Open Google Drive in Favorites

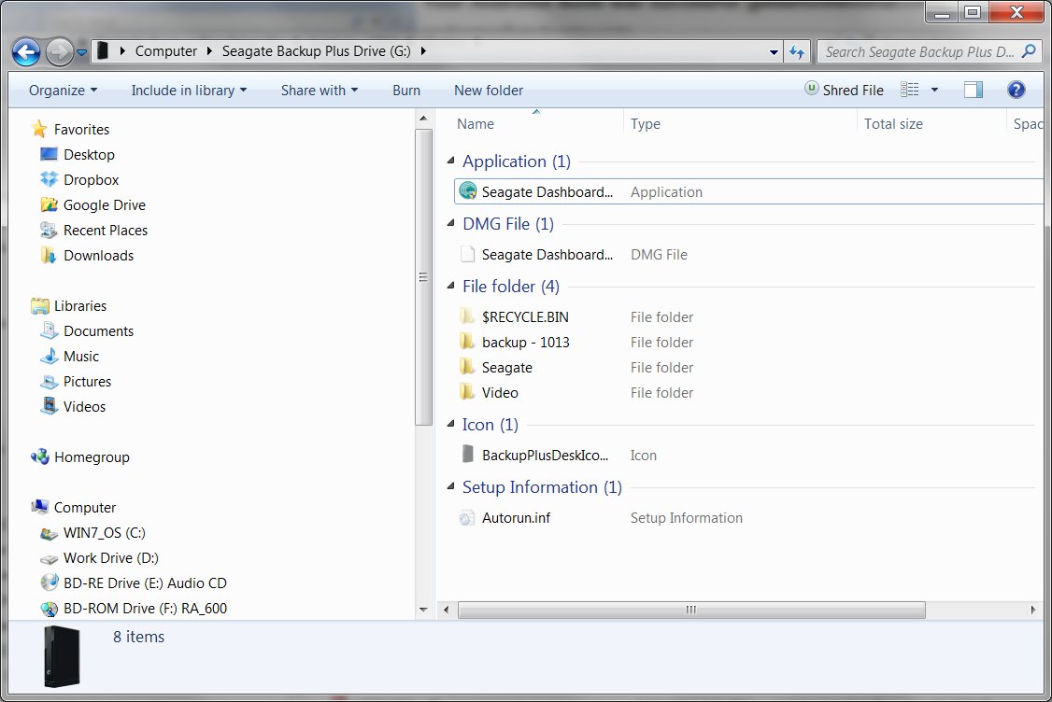pyautogui.click(x=93, y=205)
